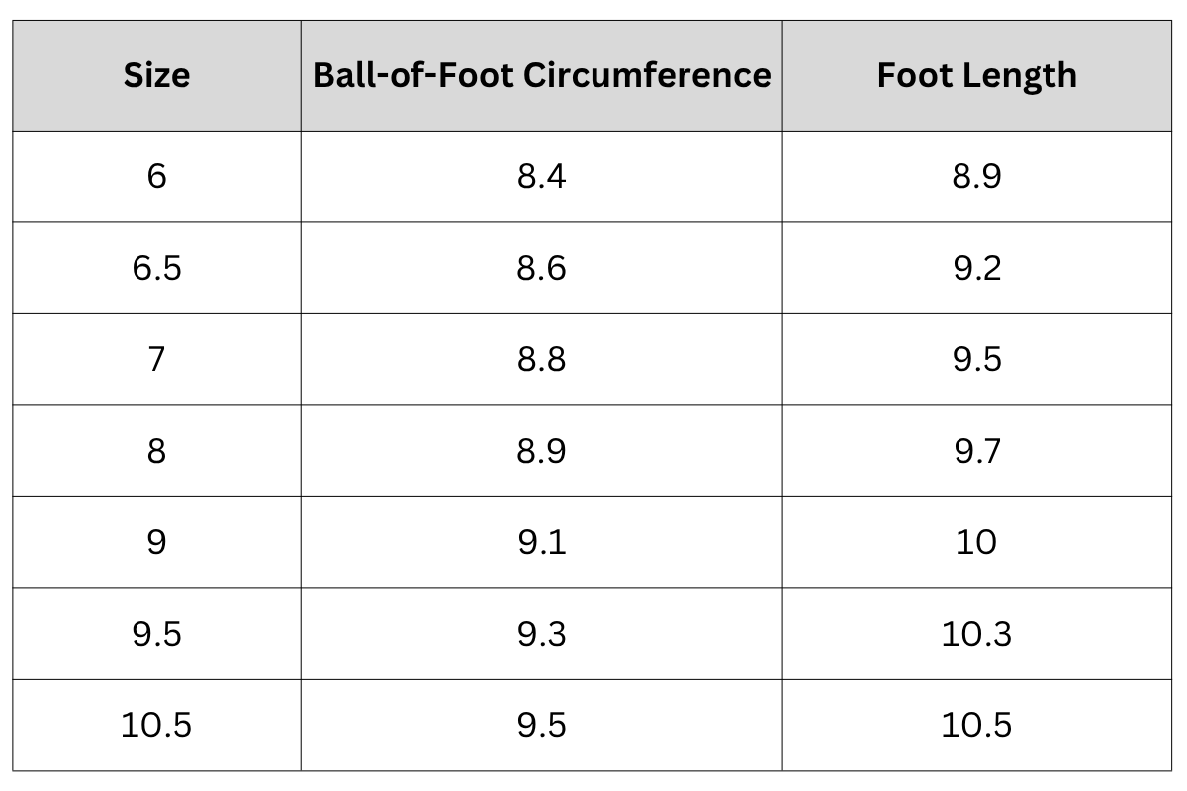Select the size 8 cell
1187x791 pixels.
pos(156,451)
